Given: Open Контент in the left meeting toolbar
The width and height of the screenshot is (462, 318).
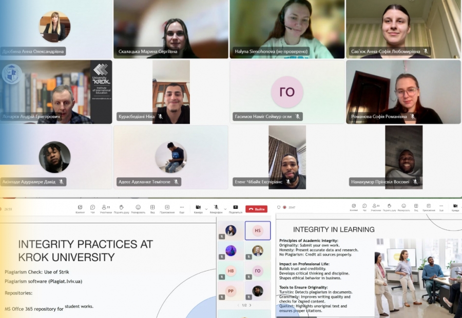Looking at the screenshot, I should coord(80,209).
